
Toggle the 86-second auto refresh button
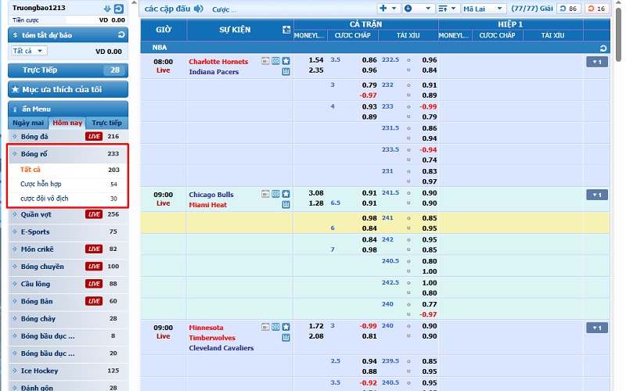pyautogui.click(x=569, y=9)
